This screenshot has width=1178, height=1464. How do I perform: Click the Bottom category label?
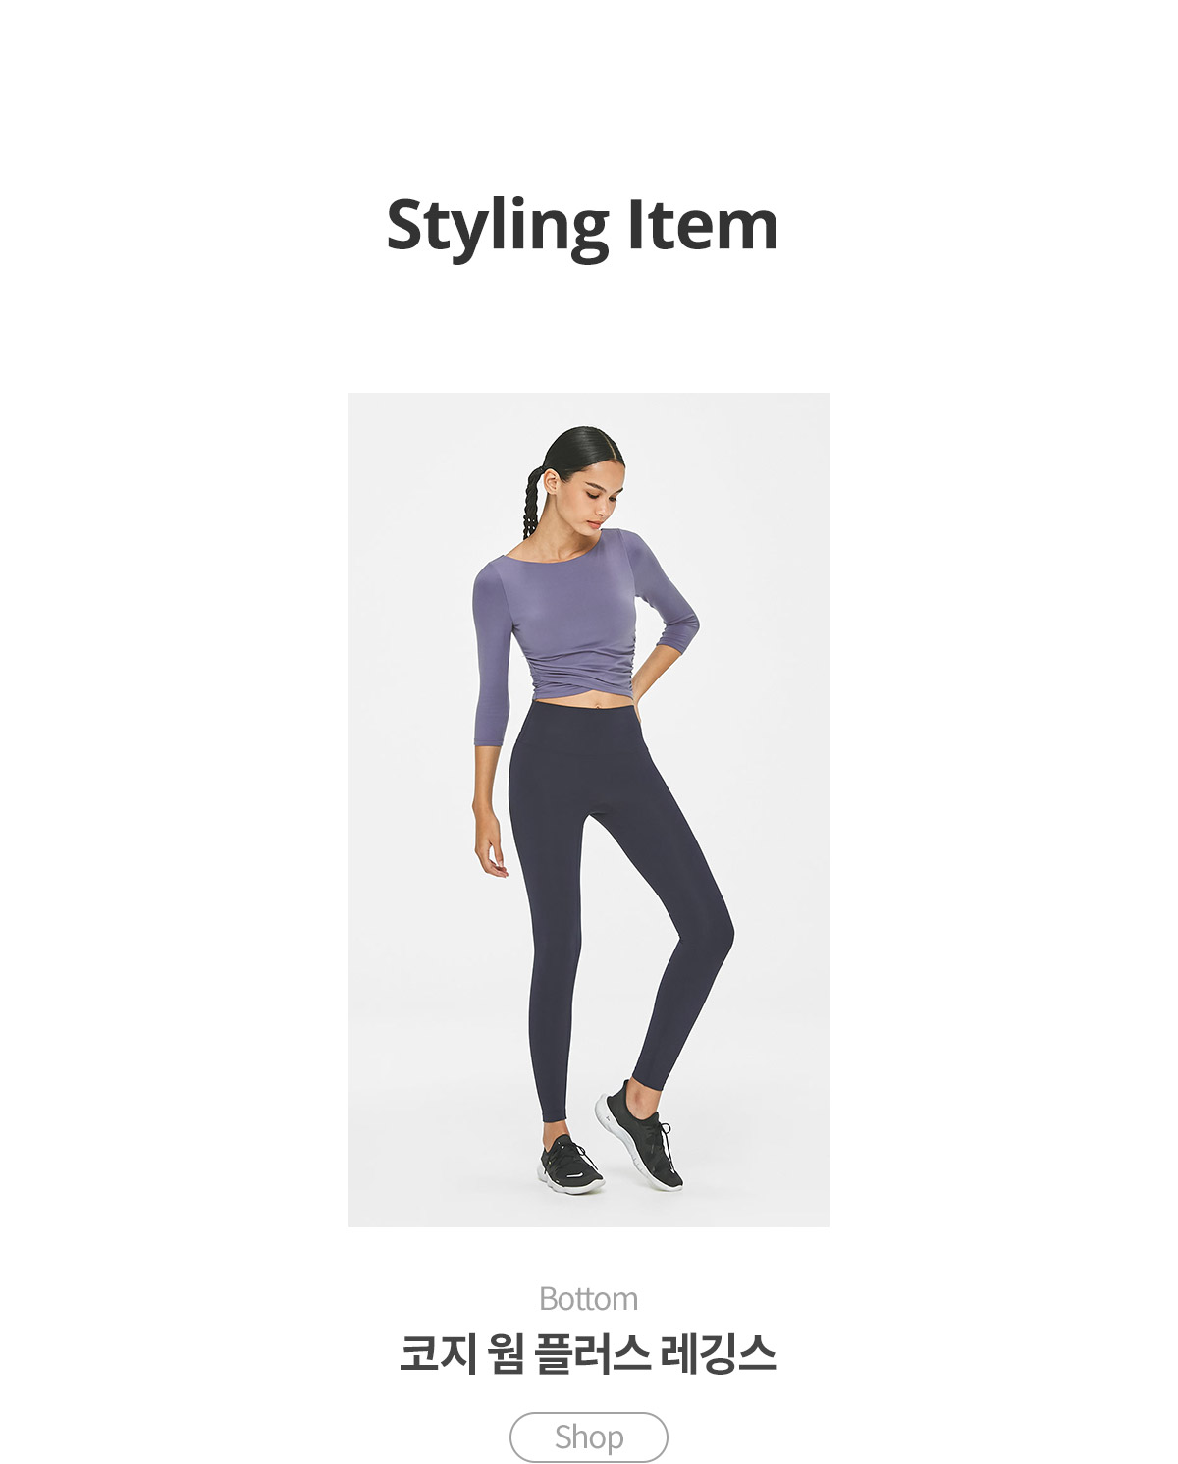click(588, 1298)
